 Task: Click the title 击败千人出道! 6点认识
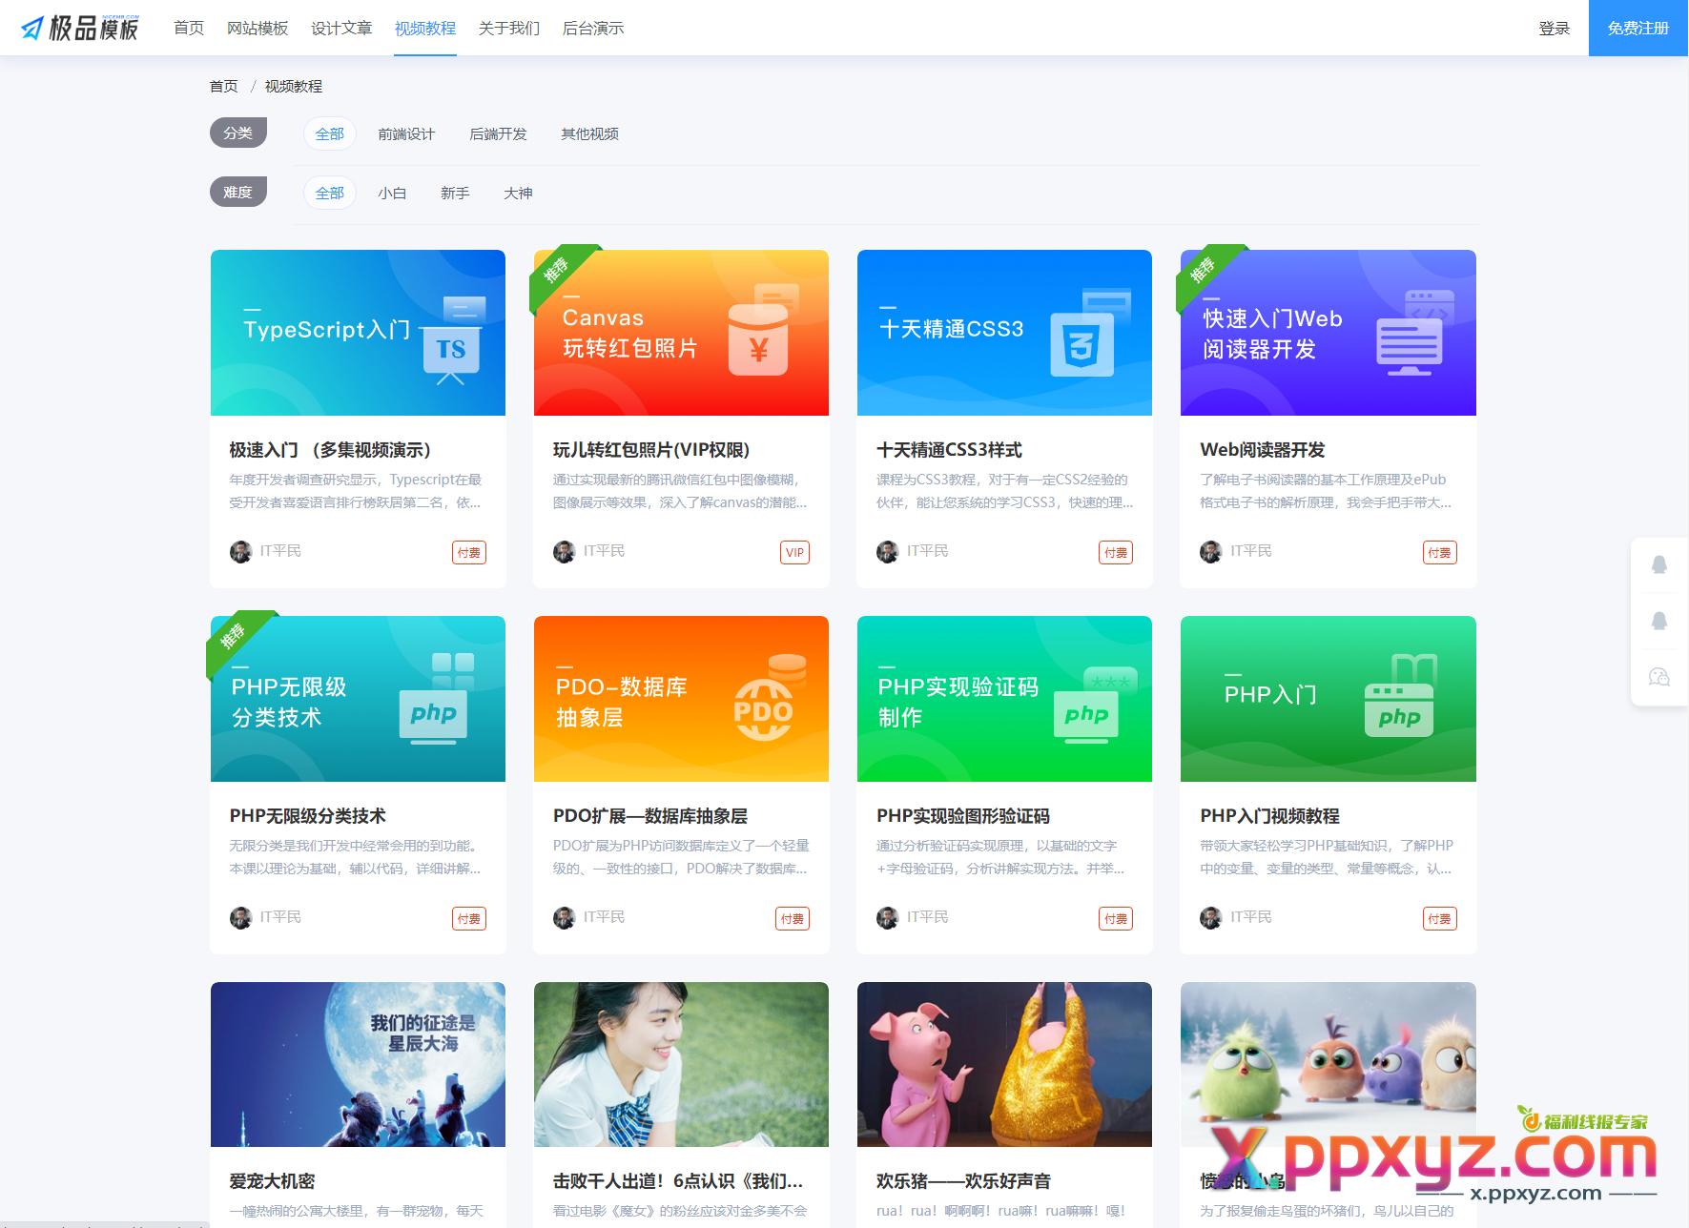678,1181
